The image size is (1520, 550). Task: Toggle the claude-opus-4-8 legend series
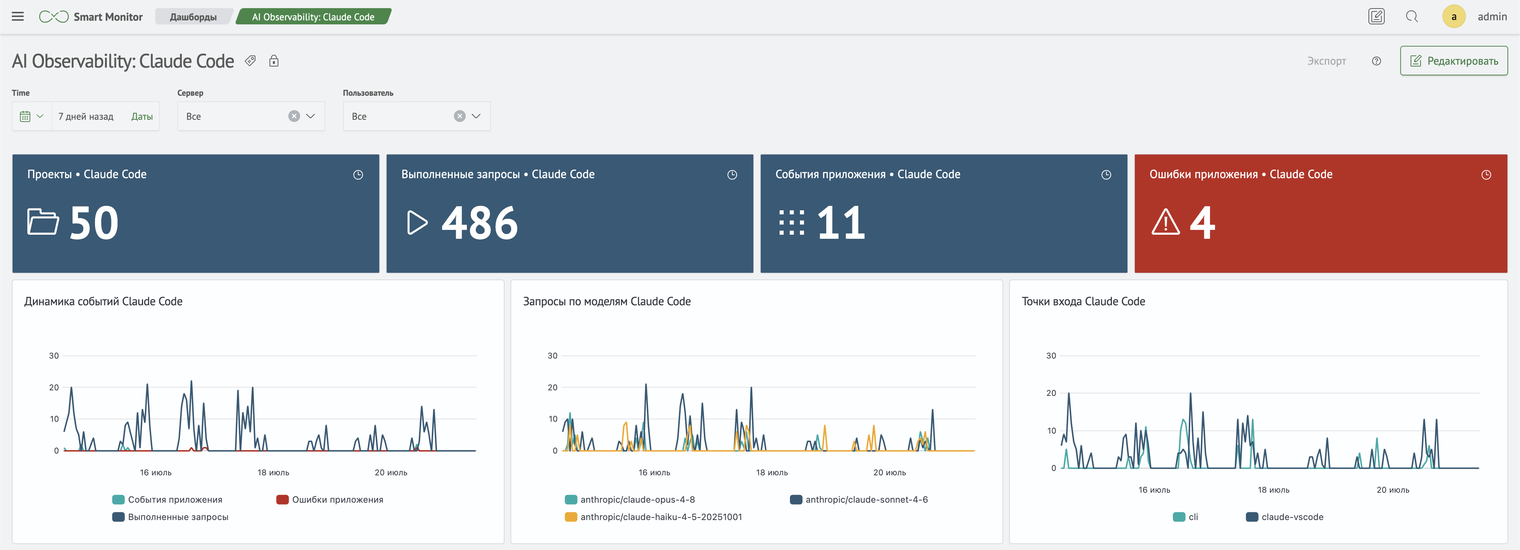tap(630, 500)
